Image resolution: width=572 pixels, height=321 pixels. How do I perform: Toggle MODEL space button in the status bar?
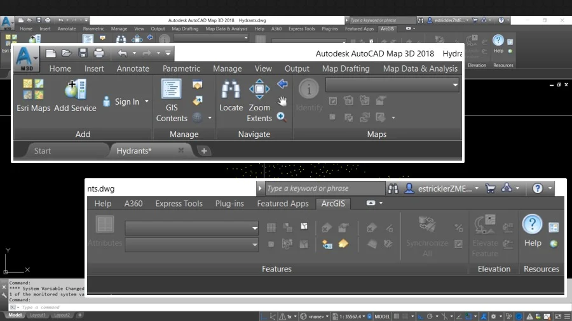pos(382,317)
